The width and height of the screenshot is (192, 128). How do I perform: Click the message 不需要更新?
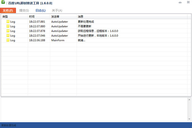pos(84,26)
